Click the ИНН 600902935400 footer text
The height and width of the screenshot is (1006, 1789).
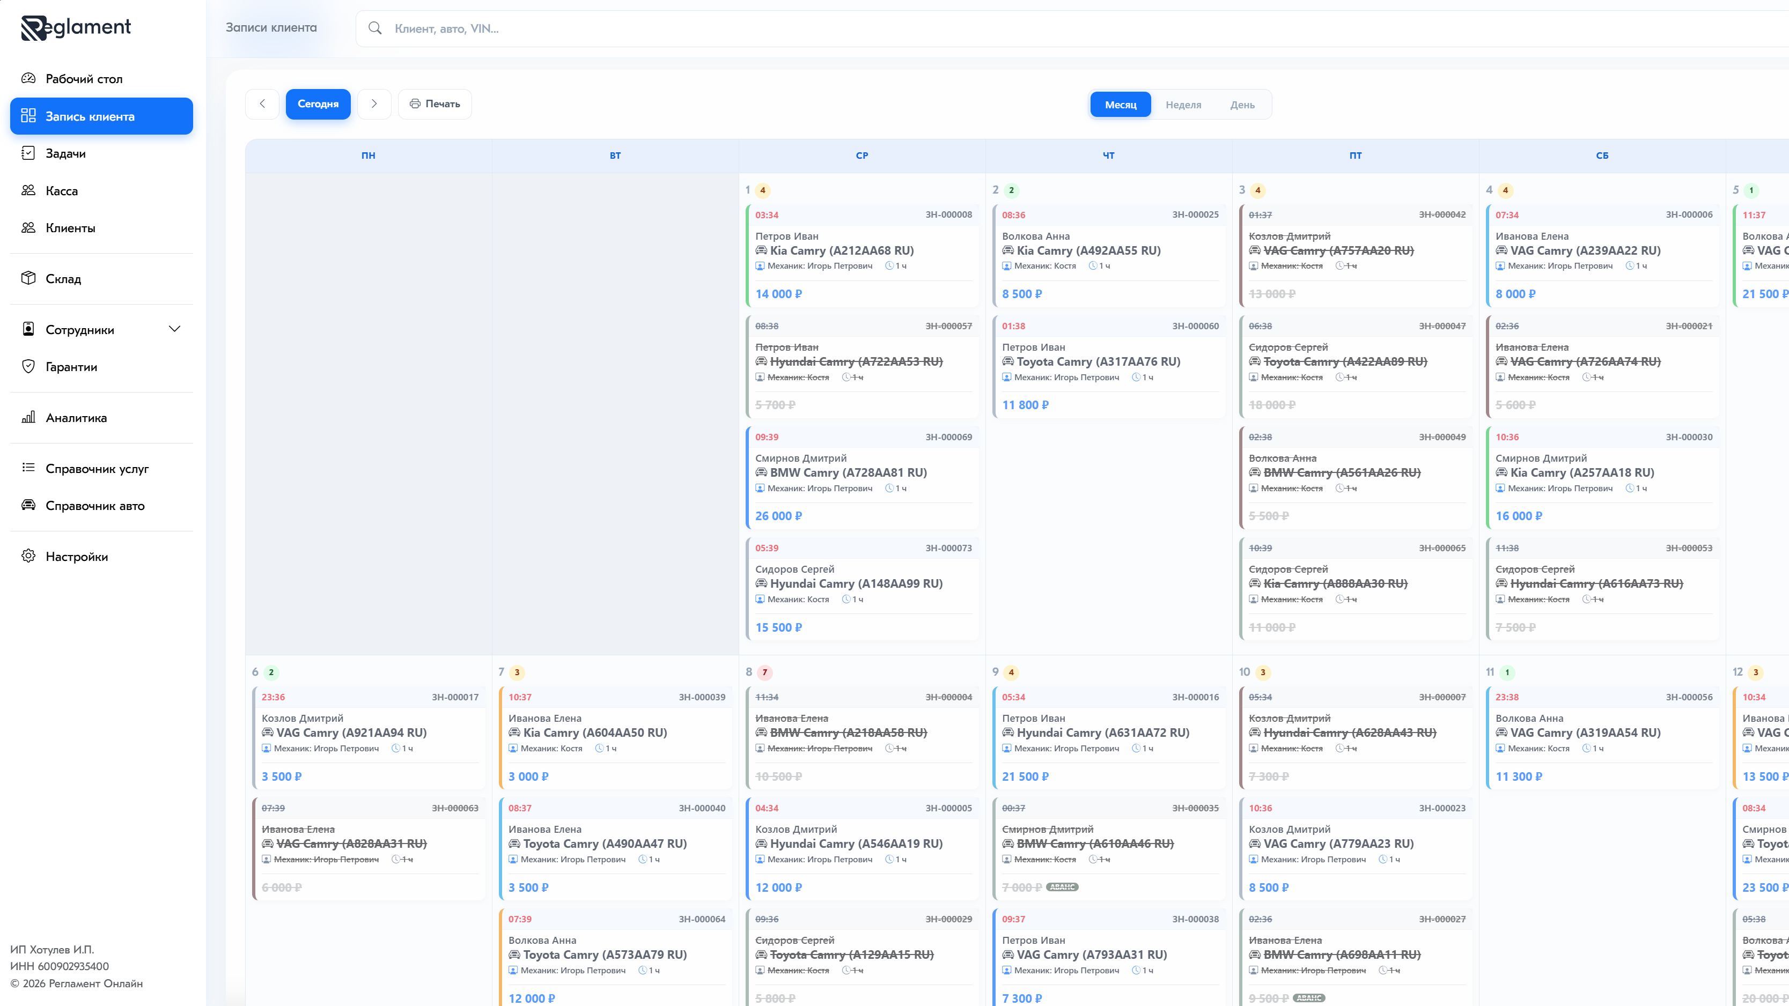(60, 966)
